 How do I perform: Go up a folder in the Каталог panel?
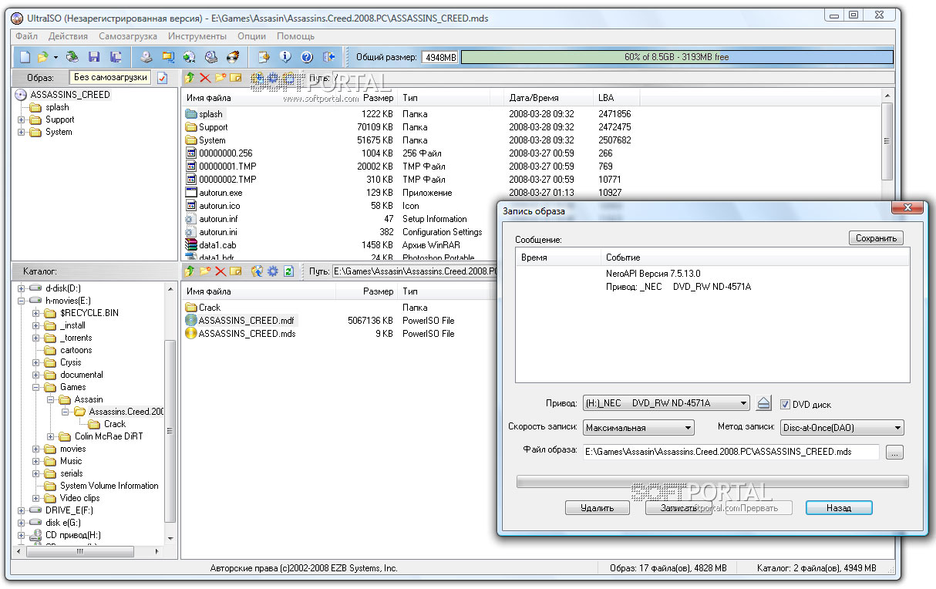click(x=190, y=271)
